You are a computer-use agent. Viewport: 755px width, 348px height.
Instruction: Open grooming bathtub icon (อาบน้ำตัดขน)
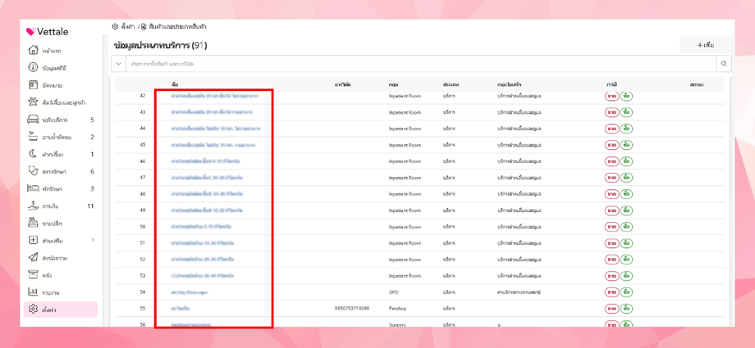coord(33,137)
